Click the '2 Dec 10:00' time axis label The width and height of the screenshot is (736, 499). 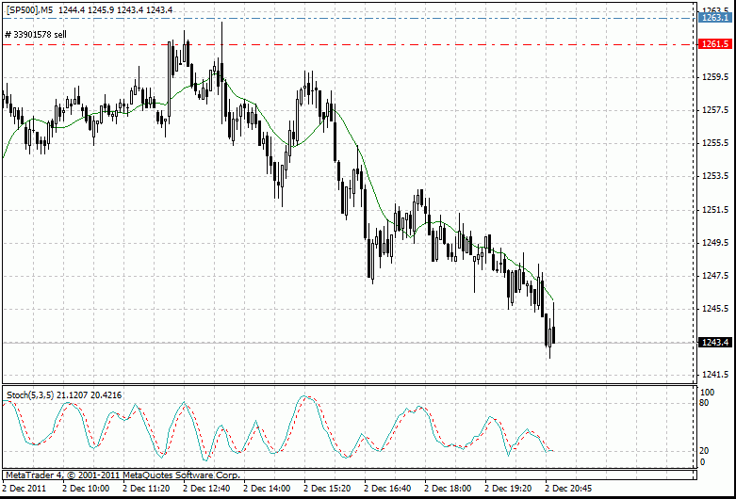pyautogui.click(x=86, y=489)
